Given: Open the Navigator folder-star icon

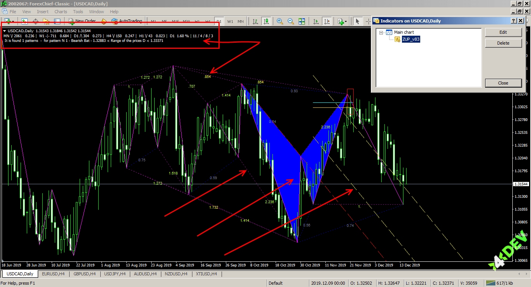Looking at the screenshot, I should click(x=46, y=21).
